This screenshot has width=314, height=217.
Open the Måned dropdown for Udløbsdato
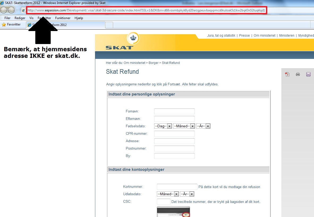click(168, 194)
